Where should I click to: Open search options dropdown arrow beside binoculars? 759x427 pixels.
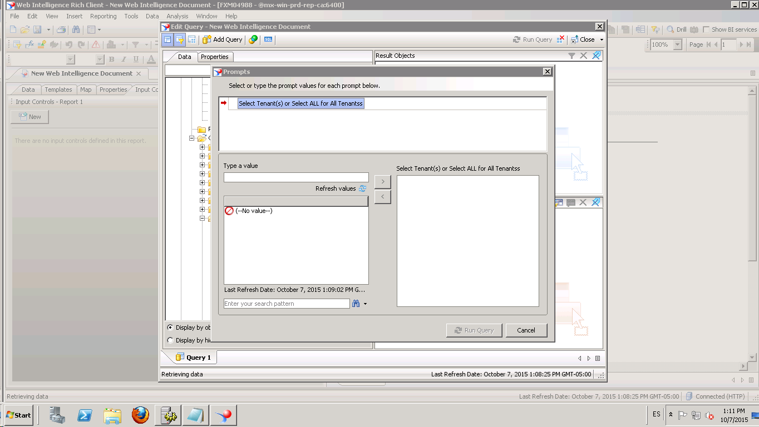[x=365, y=304]
